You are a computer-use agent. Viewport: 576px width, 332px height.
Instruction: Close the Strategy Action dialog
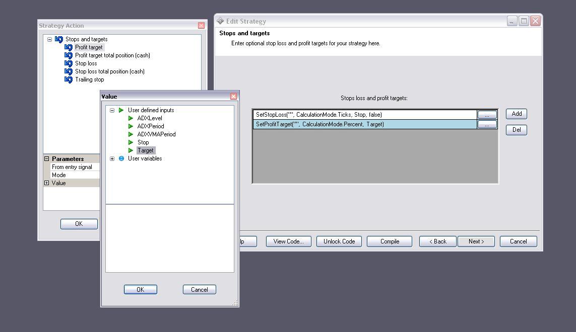click(x=201, y=25)
